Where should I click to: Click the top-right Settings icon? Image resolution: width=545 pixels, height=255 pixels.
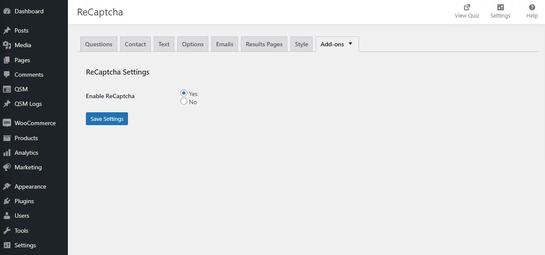tap(500, 7)
